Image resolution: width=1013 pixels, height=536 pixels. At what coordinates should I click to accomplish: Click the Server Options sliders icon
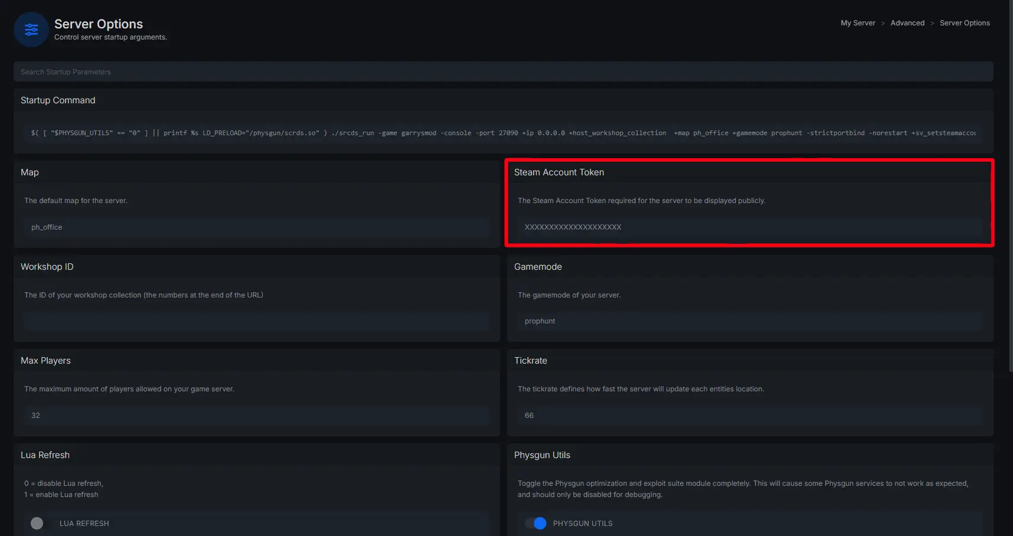click(x=31, y=30)
